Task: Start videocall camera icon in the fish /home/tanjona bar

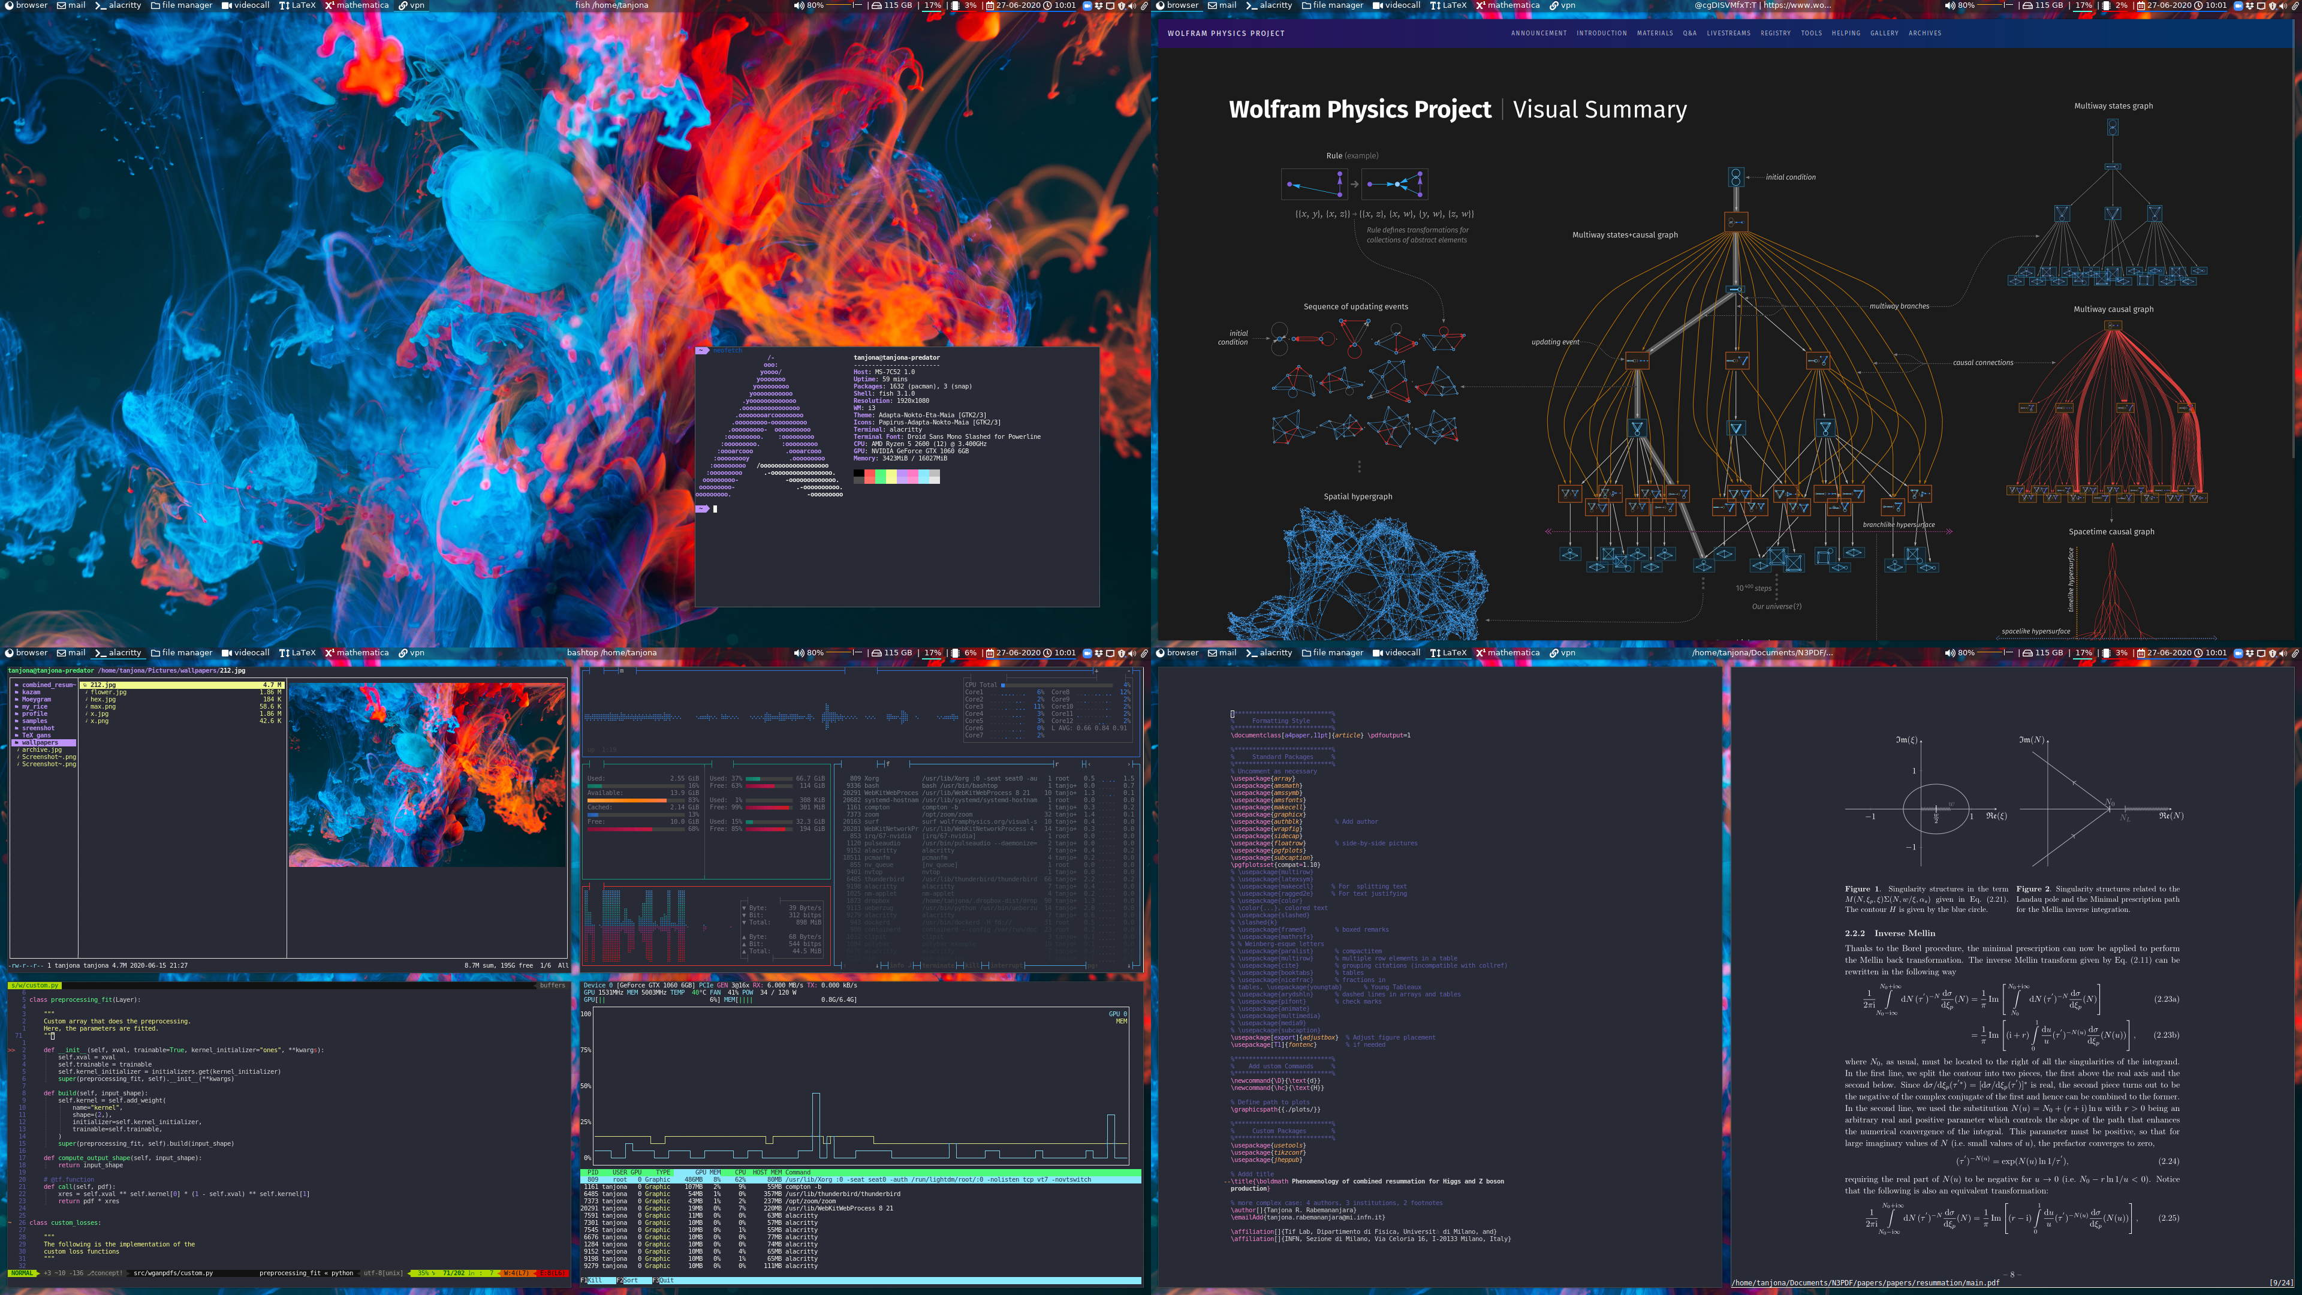Action: [x=227, y=5]
